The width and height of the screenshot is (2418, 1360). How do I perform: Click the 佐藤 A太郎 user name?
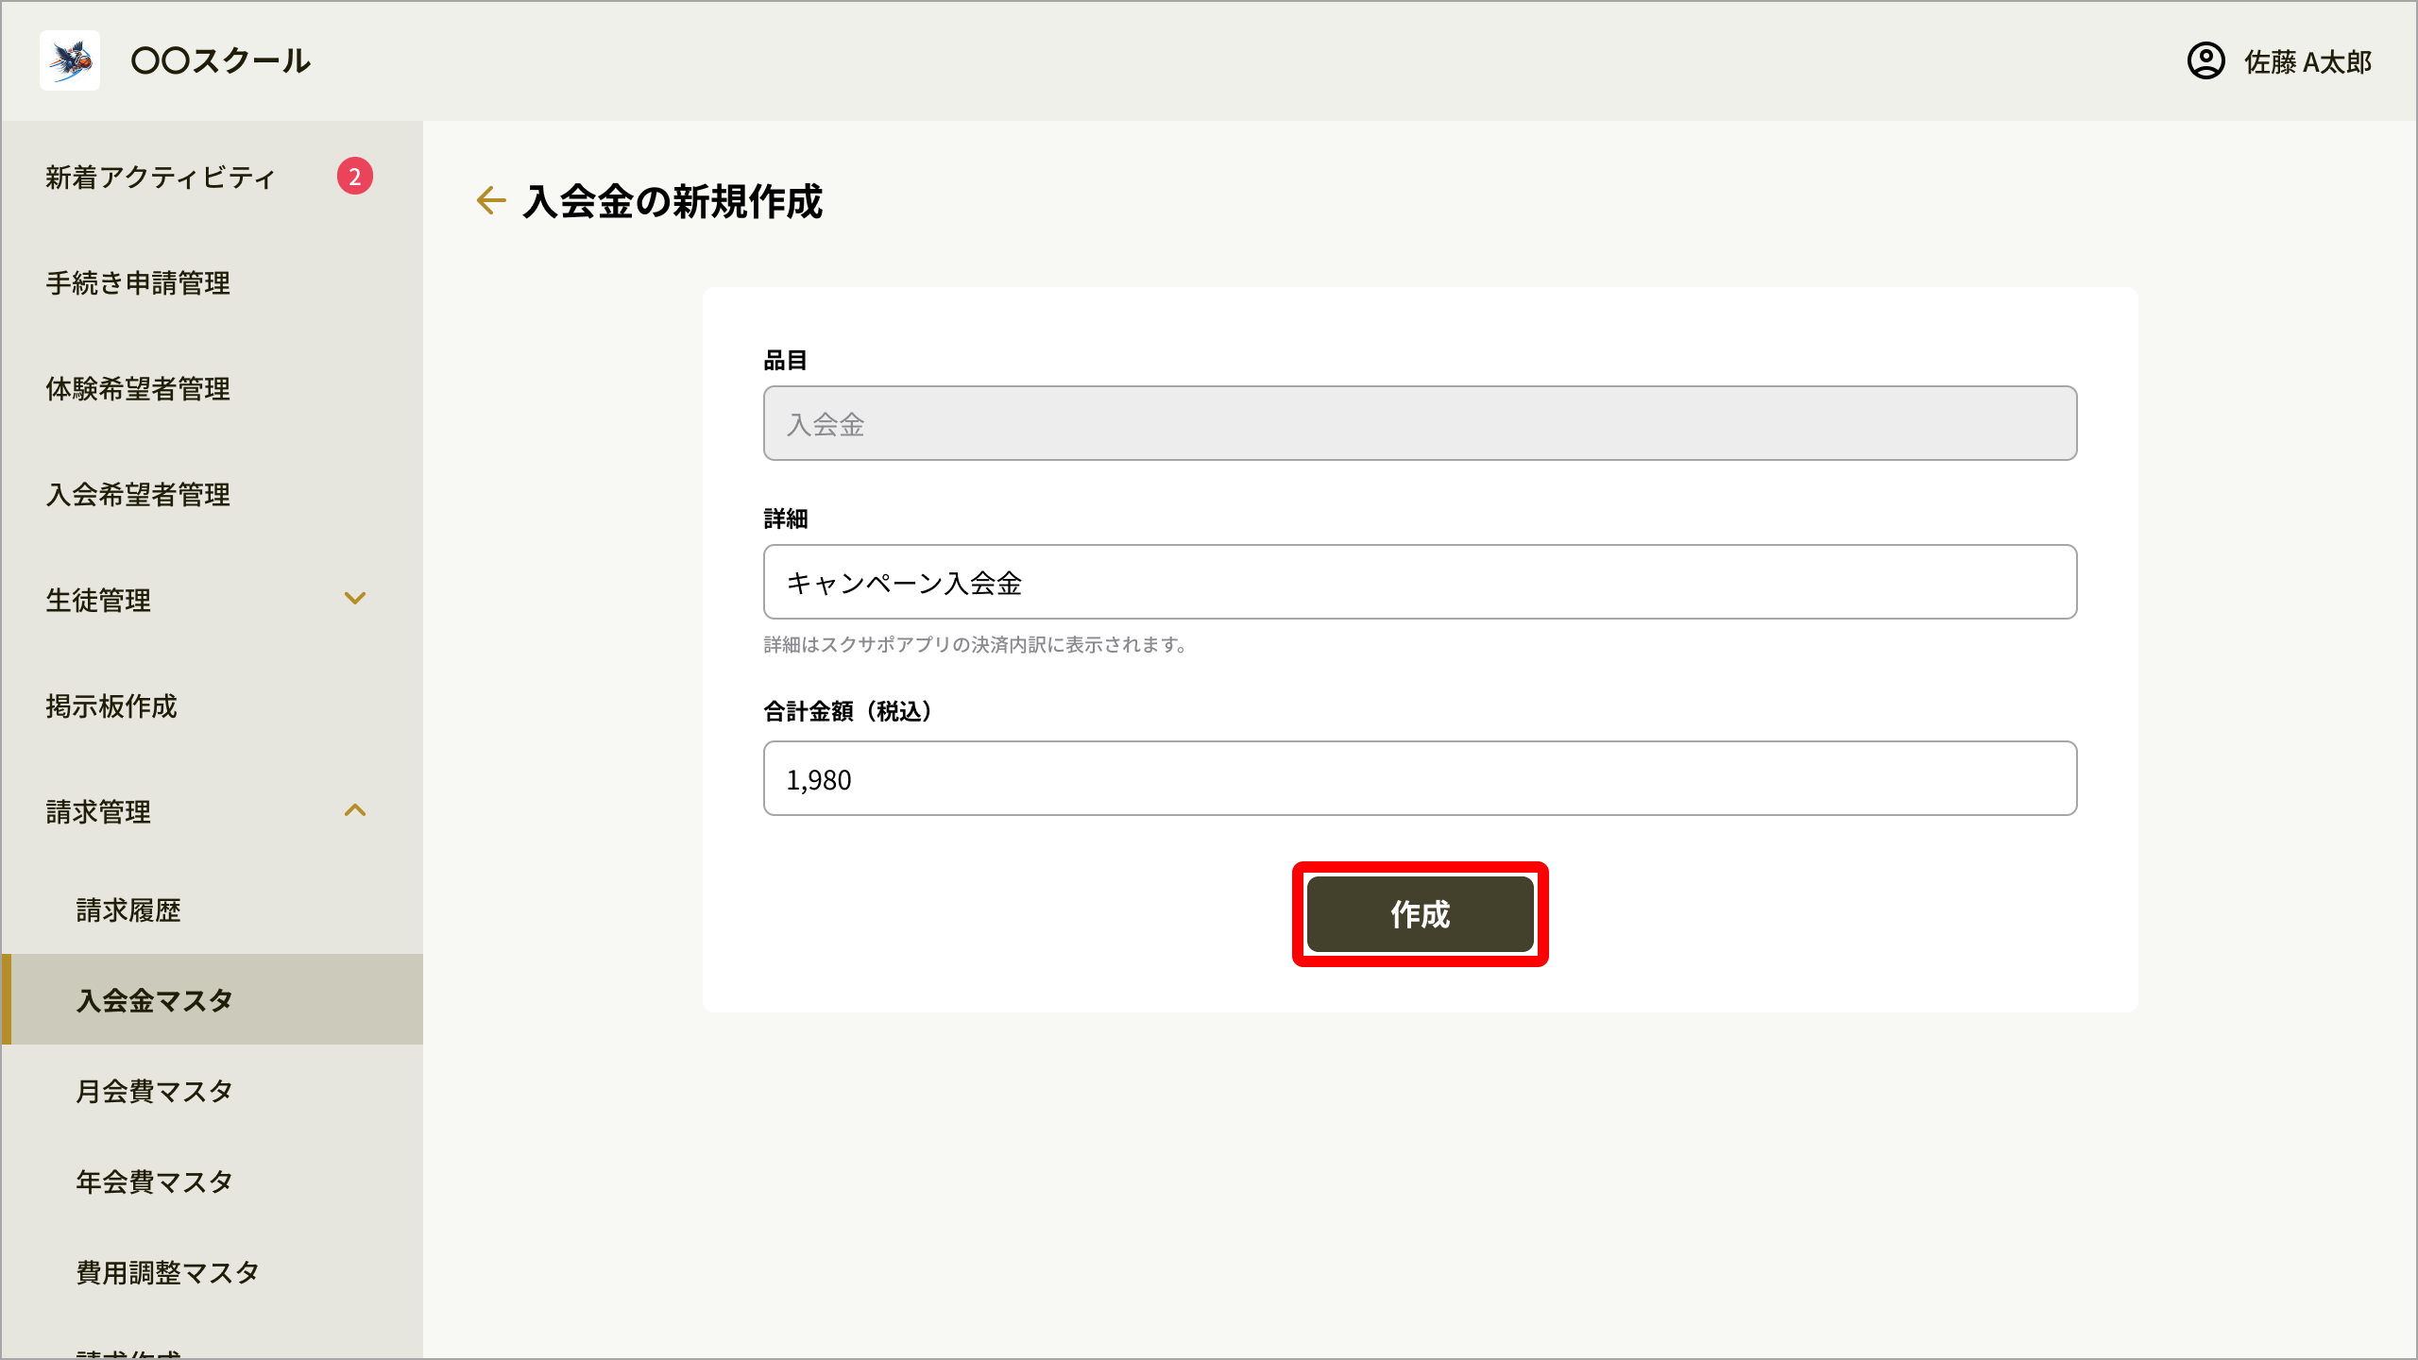click(x=2308, y=62)
